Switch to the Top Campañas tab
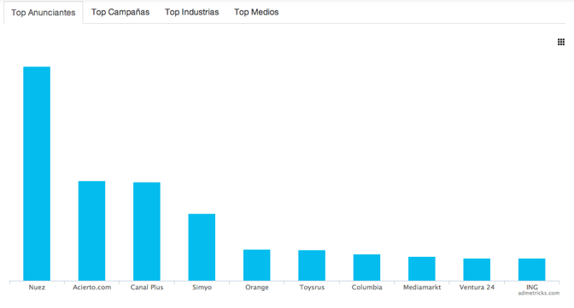The width and height of the screenshot is (574, 308). coord(120,12)
